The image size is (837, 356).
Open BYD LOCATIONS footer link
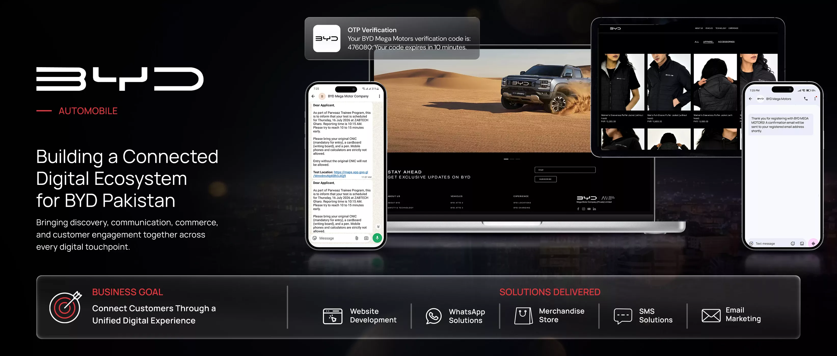pos(522,203)
